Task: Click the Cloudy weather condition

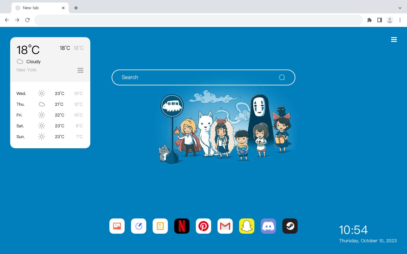Action: 33,62
